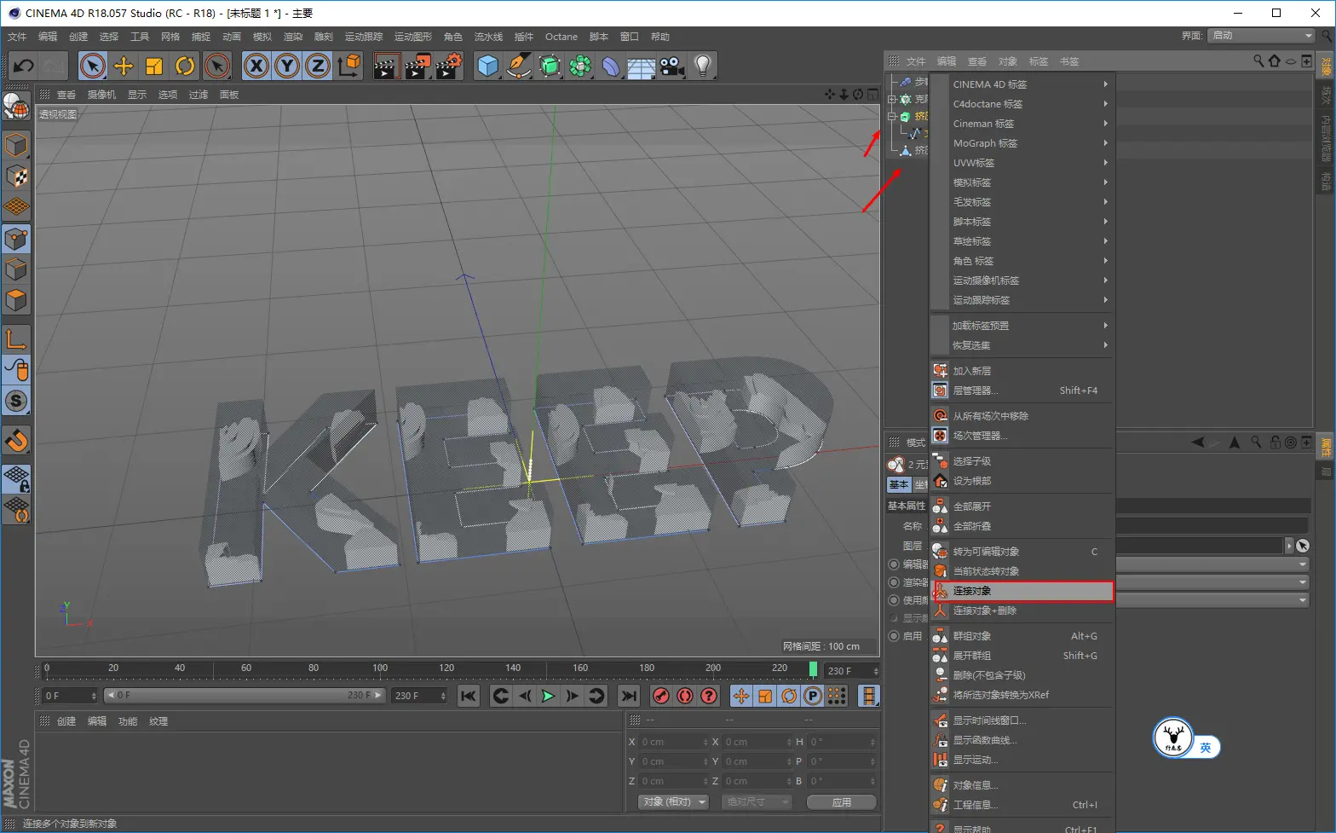Open the 对象 (相对) dropdown
Image resolution: width=1336 pixels, height=833 pixels.
pyautogui.click(x=674, y=801)
